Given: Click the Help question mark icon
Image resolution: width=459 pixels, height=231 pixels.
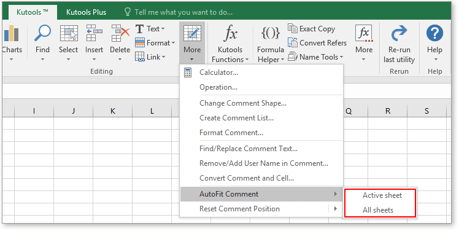Looking at the screenshot, I should pos(434,33).
